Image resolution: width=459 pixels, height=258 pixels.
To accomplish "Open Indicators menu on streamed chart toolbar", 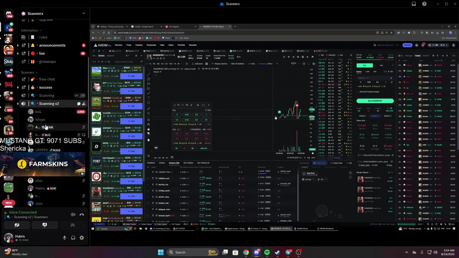I will point(198,64).
